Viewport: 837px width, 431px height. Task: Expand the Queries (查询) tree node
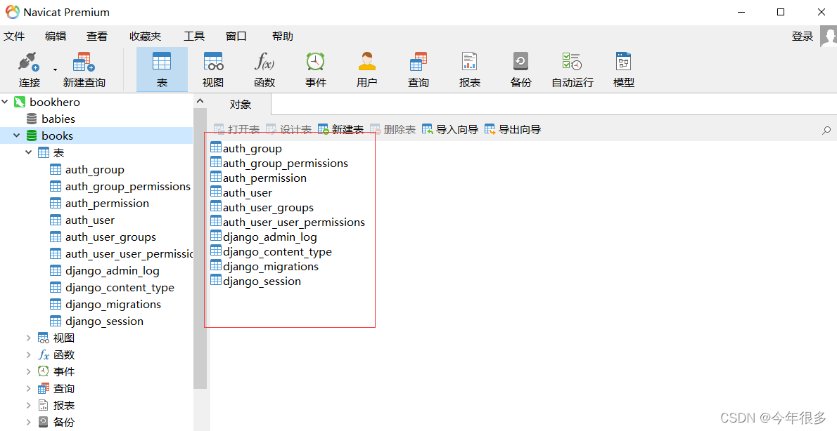pyautogui.click(x=28, y=388)
